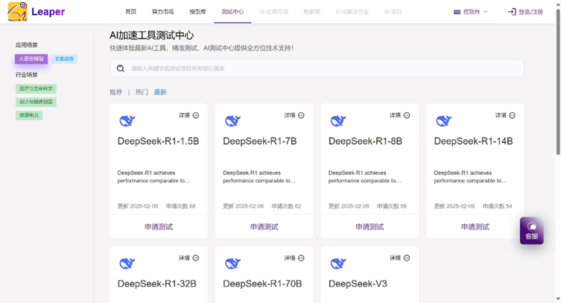Open details icon on DeepSeek-R1-70B card
The height and width of the screenshot is (303, 561).
301,258
